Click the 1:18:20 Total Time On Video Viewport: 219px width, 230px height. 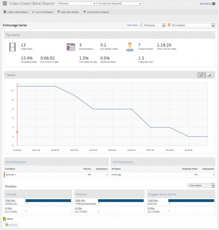164,45
